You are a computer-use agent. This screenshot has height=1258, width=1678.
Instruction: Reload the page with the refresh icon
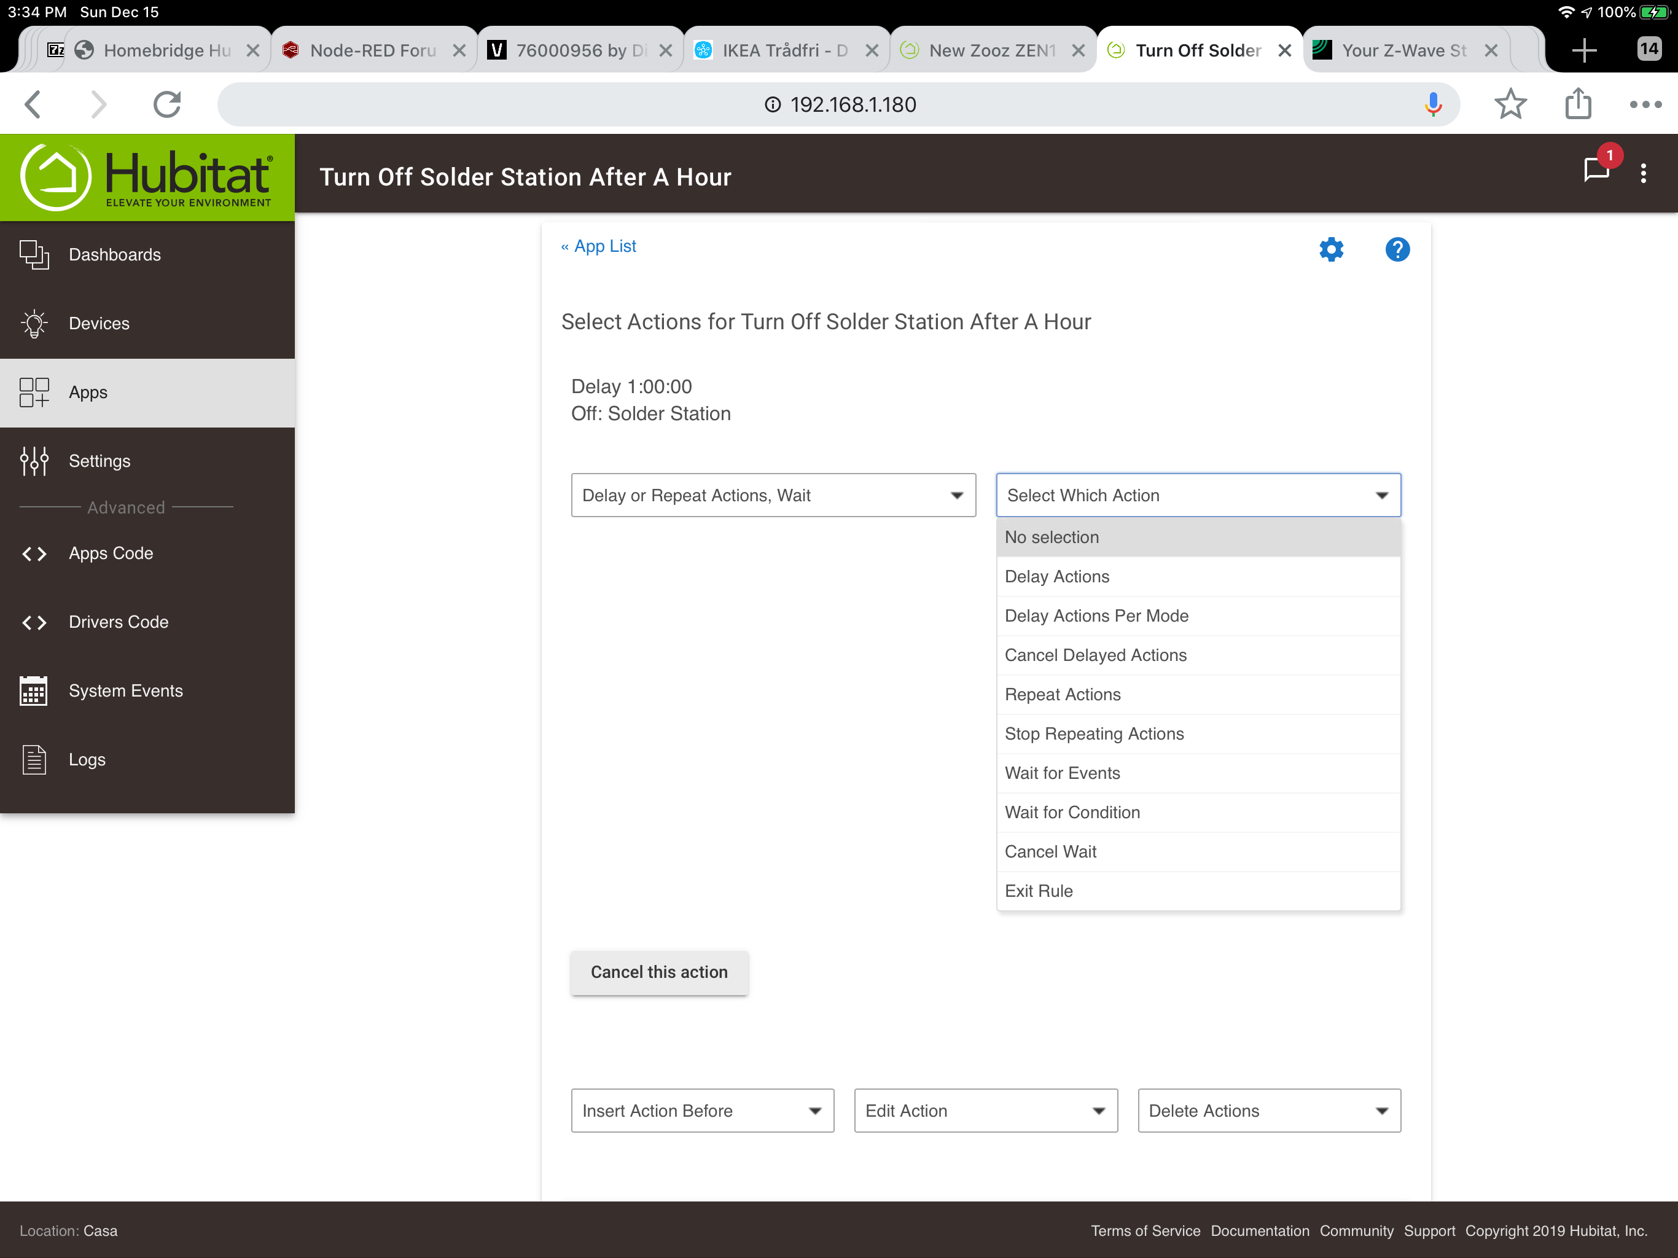tap(167, 104)
